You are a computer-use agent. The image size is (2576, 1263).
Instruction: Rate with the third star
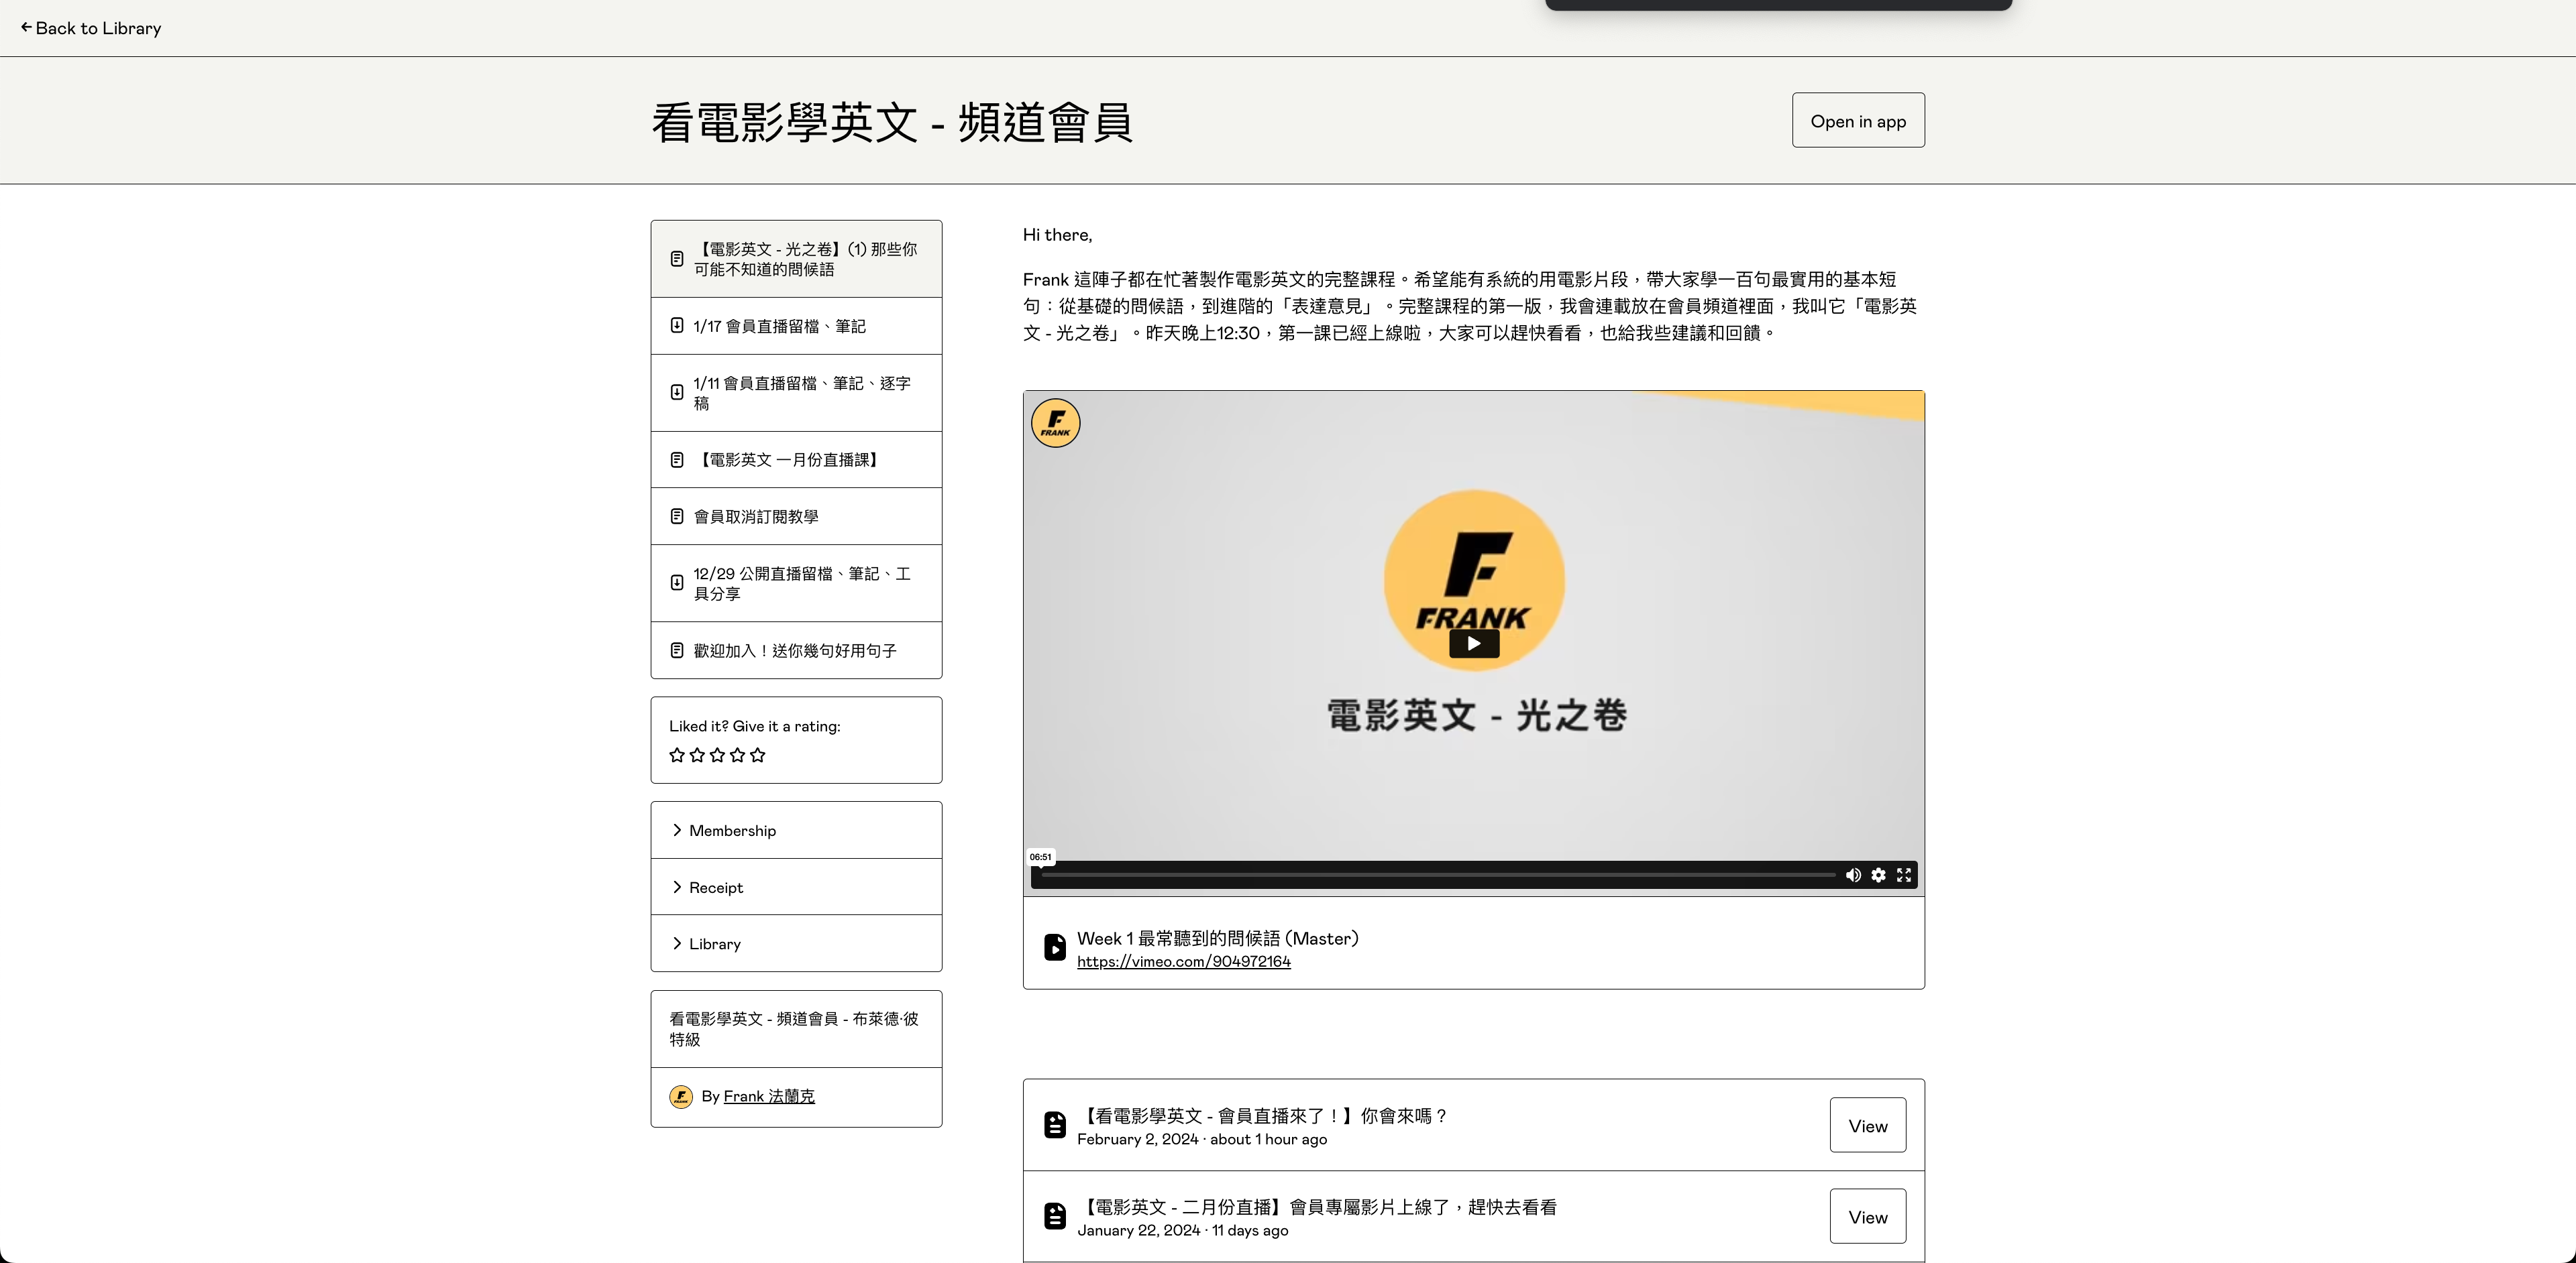click(x=717, y=756)
